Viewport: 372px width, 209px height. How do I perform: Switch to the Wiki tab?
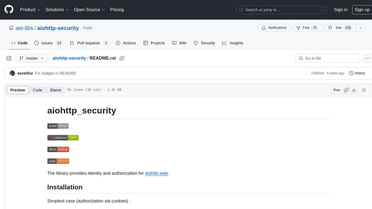pyautogui.click(x=179, y=43)
